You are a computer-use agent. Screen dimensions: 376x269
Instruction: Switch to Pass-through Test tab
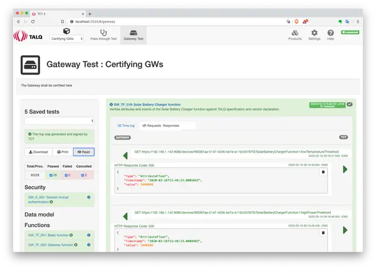(103, 35)
